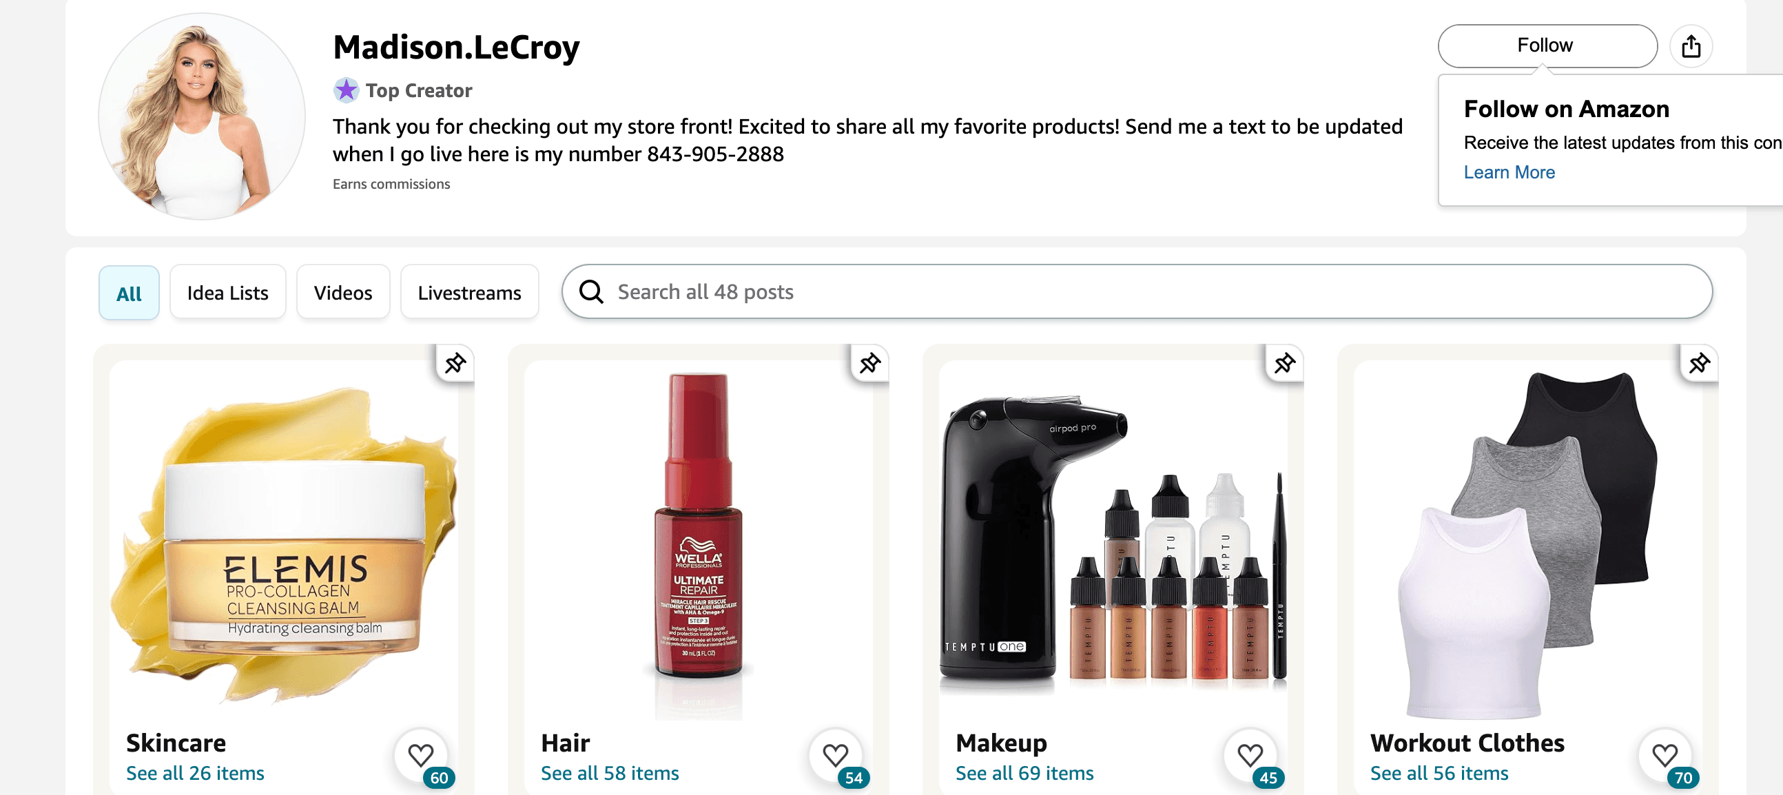See all 26 Skincare items
This screenshot has height=795, width=1783.
(x=194, y=773)
